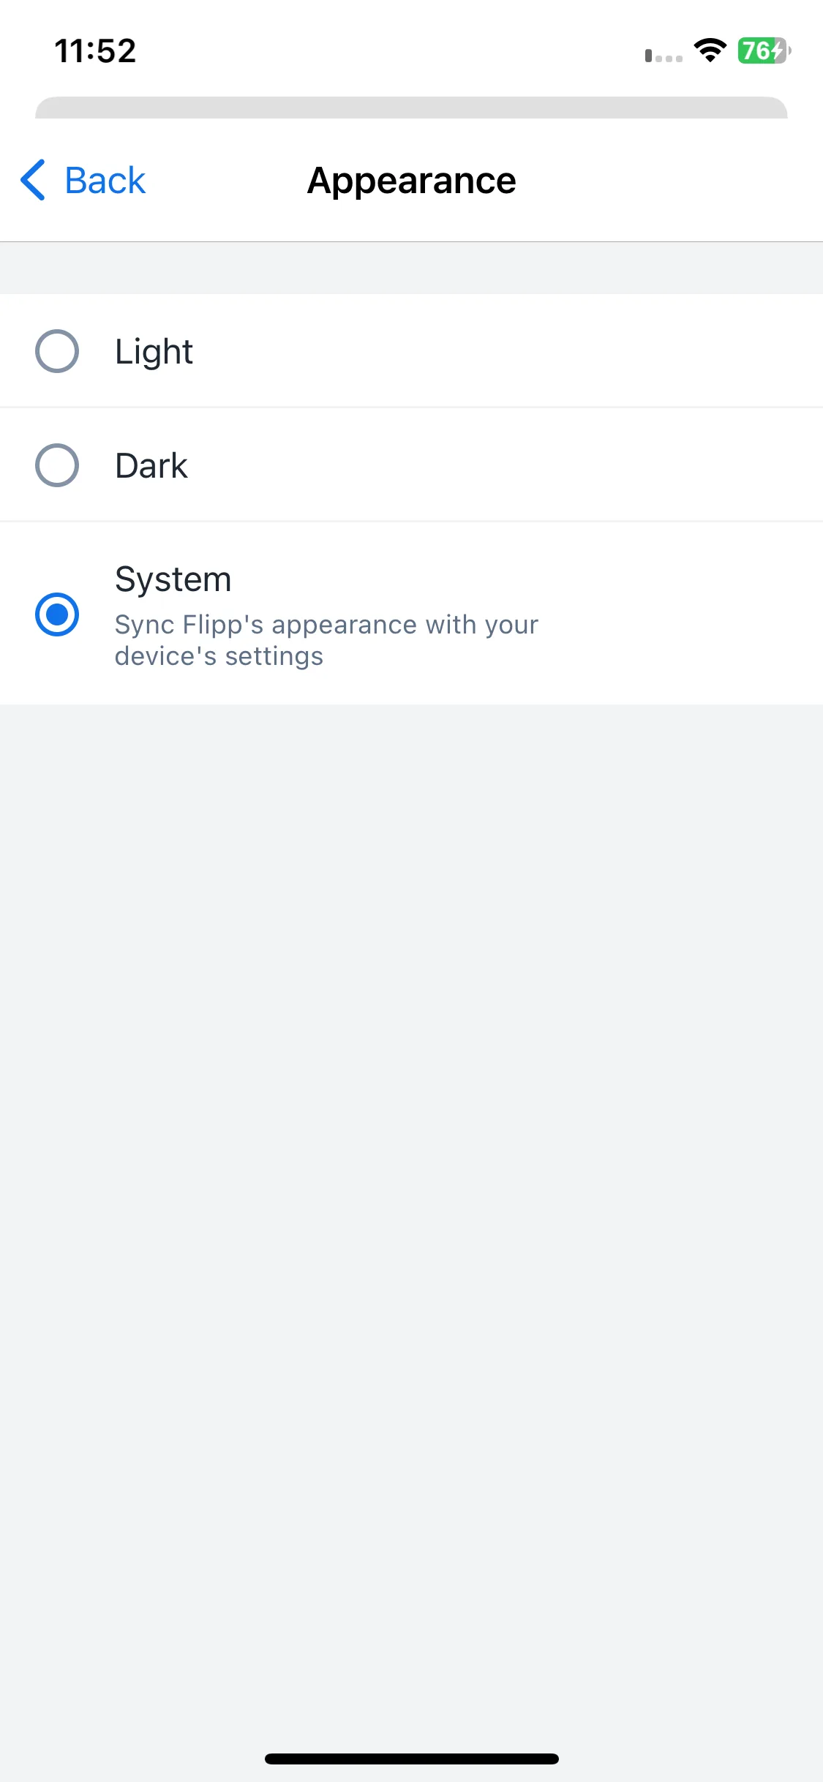Screen dimensions: 823x1782
Task: Click the Appearance page title
Action: click(x=412, y=181)
